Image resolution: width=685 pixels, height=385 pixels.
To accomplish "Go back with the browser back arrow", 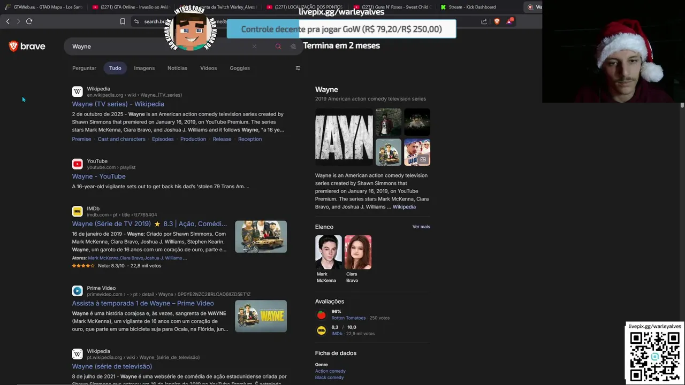I will [x=7, y=21].
